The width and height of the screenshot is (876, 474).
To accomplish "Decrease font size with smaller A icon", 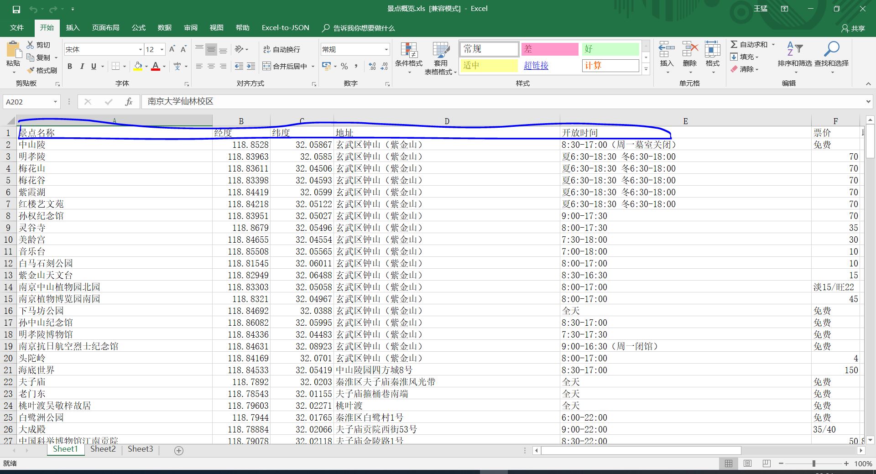I will tap(183, 49).
